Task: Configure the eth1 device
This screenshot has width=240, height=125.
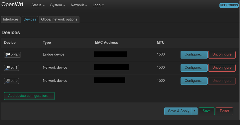Action: tap(194, 68)
